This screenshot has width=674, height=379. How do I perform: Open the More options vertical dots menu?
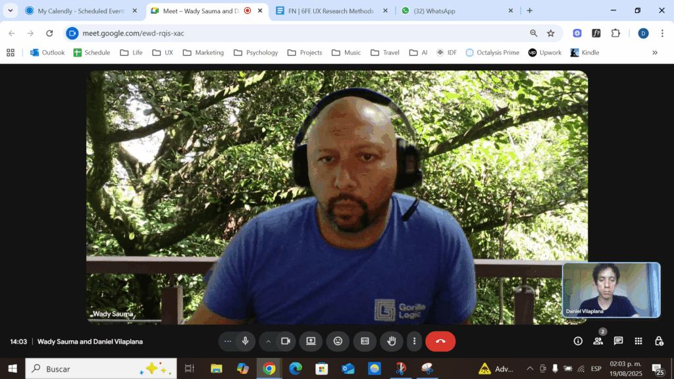coord(414,341)
